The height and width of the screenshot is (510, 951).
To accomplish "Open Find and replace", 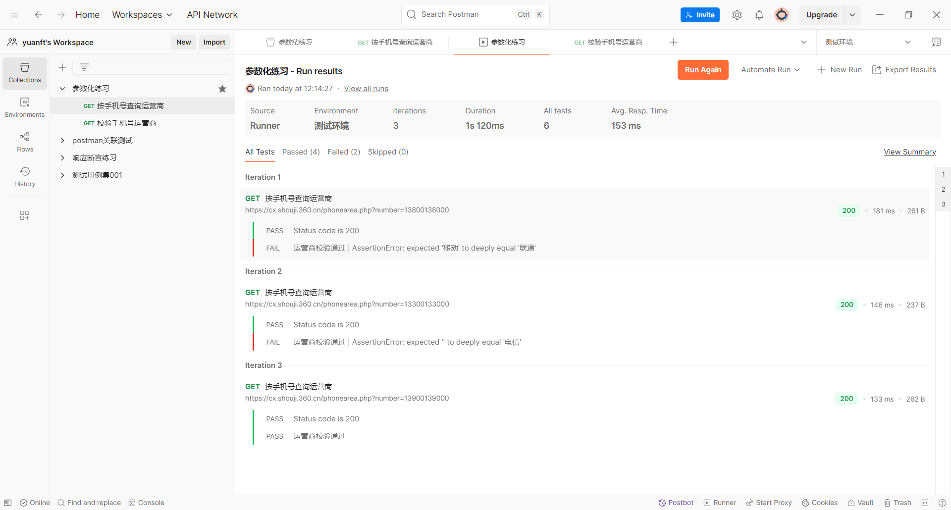I will 89,503.
